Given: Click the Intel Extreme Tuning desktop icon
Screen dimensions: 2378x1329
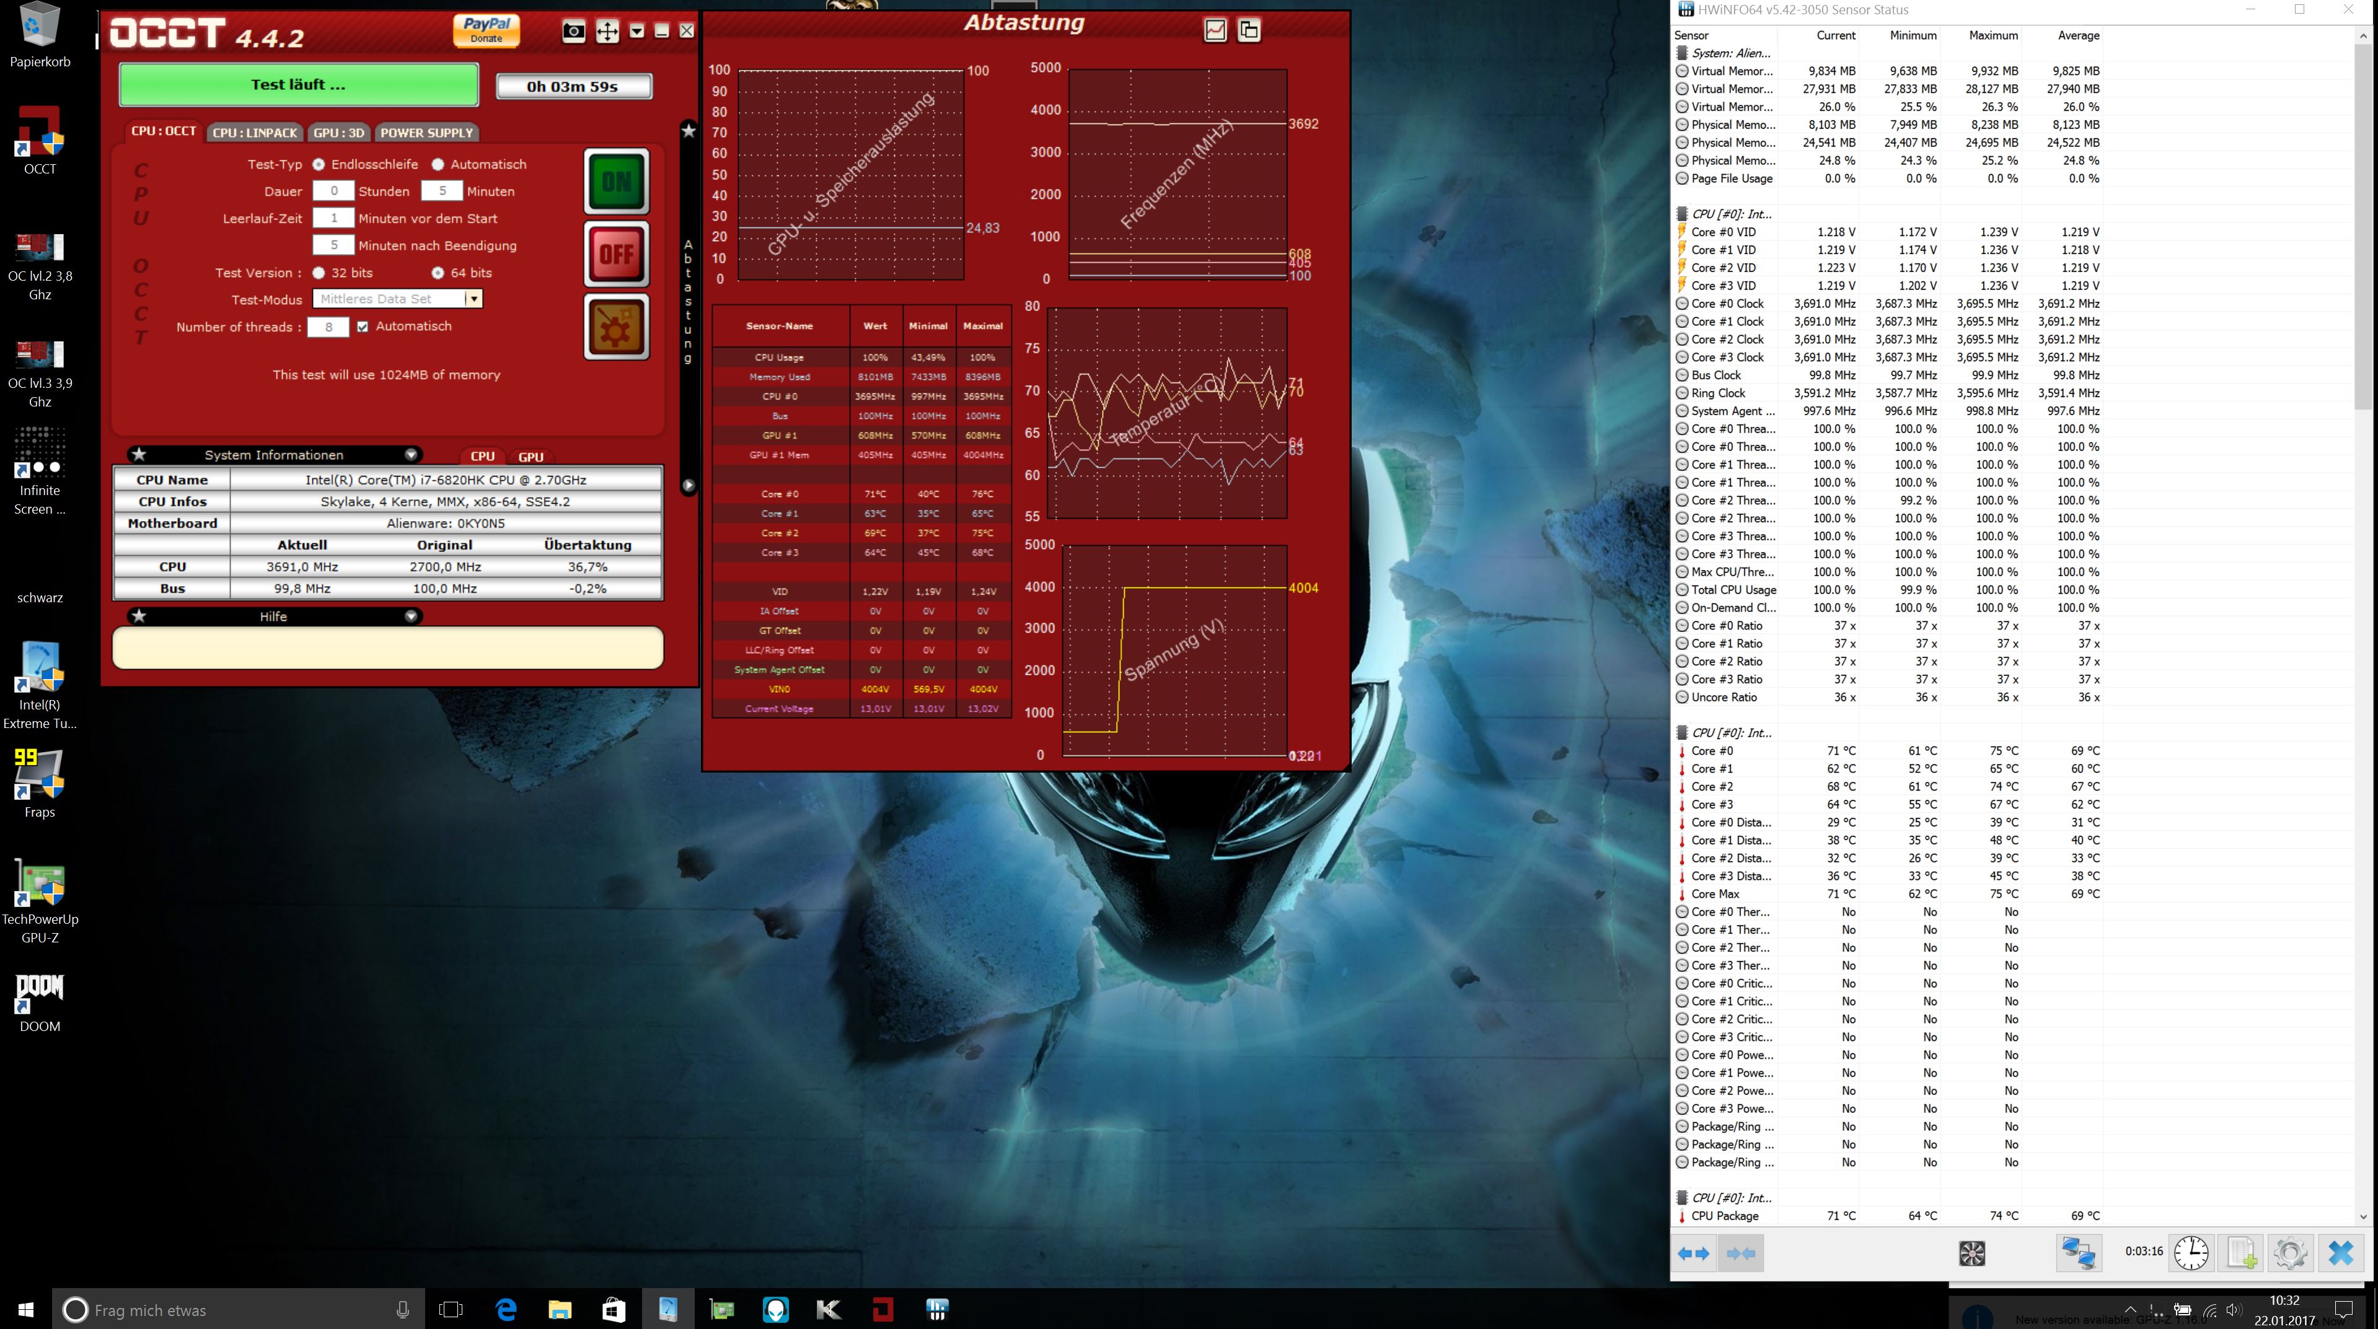Looking at the screenshot, I should click(40, 685).
